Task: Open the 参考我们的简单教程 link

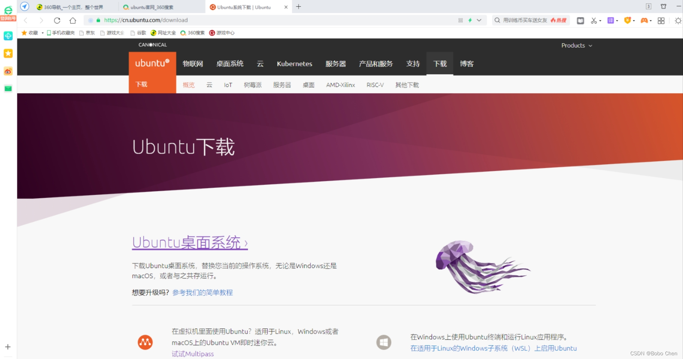Action: pos(202,293)
